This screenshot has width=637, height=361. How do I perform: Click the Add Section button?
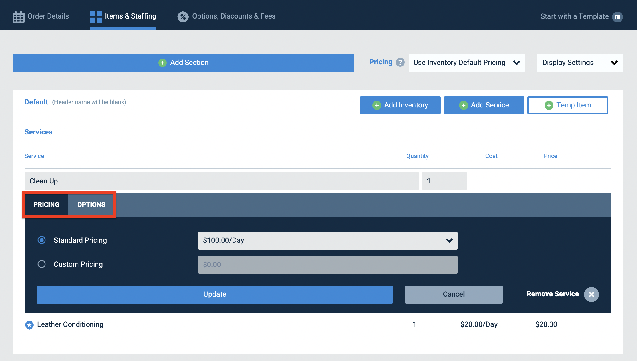pyautogui.click(x=183, y=63)
